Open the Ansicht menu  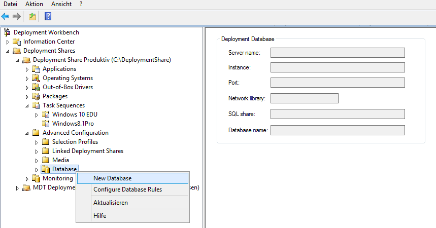61,4
